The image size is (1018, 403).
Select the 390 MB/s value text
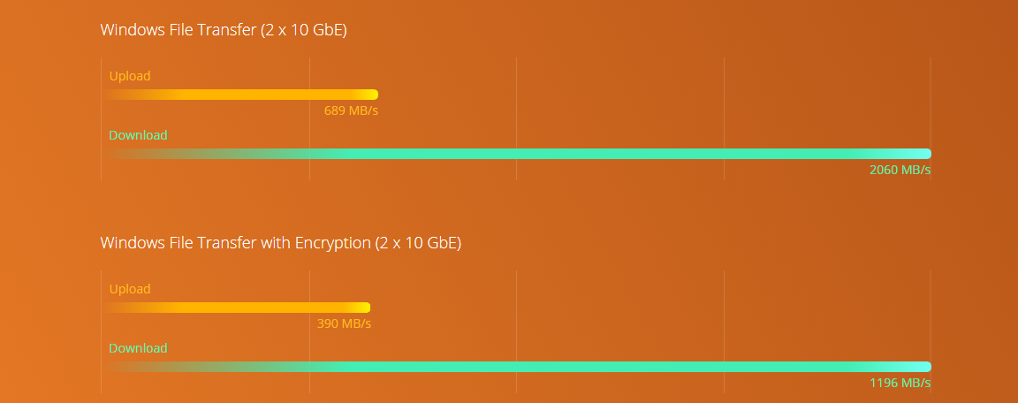click(x=344, y=323)
